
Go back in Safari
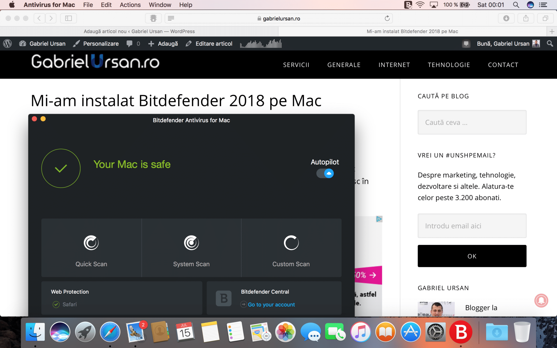click(39, 18)
